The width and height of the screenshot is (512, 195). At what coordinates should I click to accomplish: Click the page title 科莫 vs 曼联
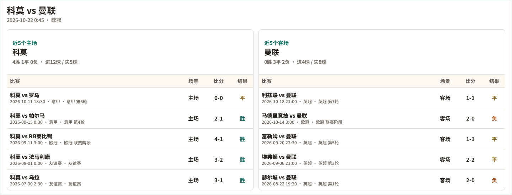click(31, 11)
